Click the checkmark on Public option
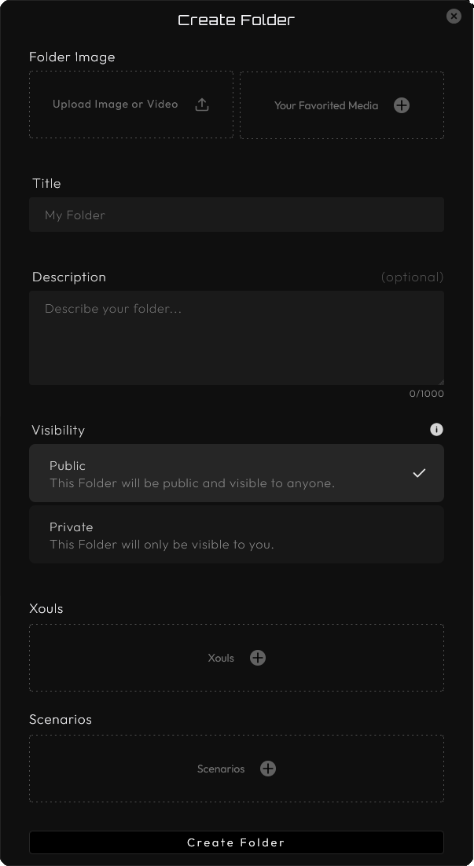The height and width of the screenshot is (866, 474). pyautogui.click(x=419, y=473)
